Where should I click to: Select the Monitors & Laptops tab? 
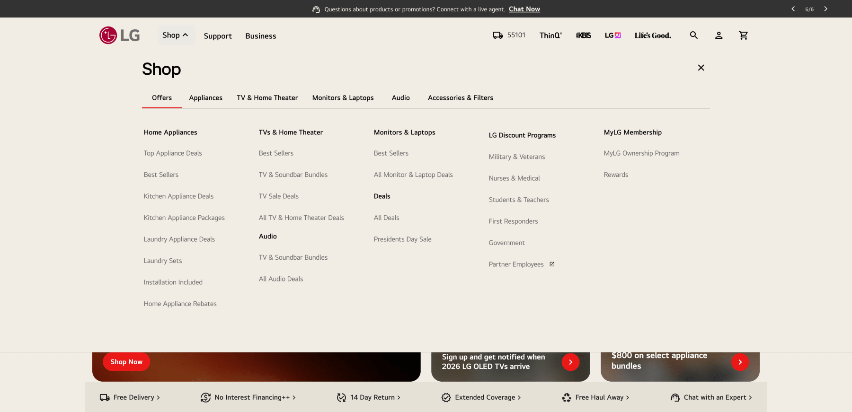pos(343,98)
